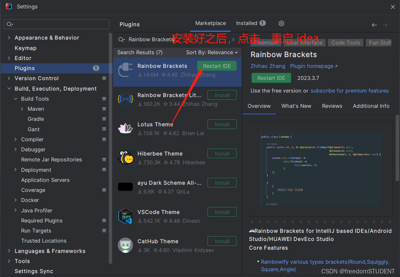The image size is (400, 277).
Task: Click the Rainbow Brackets plug icon
Action: 125,70
